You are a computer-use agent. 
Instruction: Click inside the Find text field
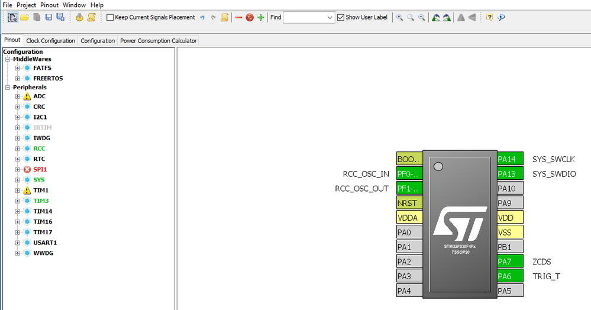coord(305,17)
